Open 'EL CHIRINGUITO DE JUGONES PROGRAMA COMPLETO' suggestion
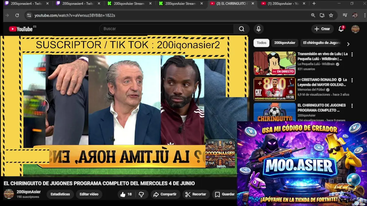This screenshot has width=367, height=206. 321,108
